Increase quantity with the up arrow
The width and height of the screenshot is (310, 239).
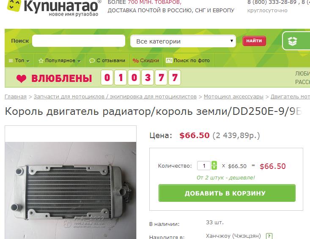pos(214,163)
